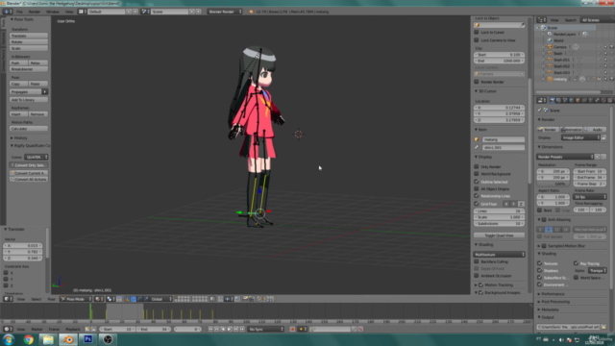Image resolution: width=615 pixels, height=346 pixels.
Task: Select the scale manipulator icon
Action: click(x=146, y=299)
